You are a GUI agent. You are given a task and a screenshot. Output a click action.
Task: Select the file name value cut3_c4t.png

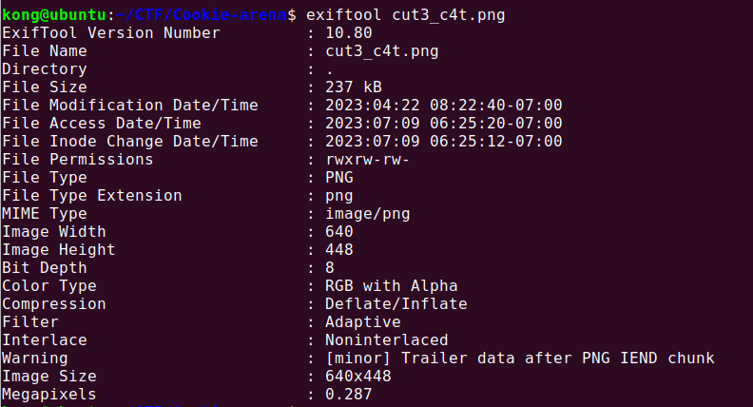tap(382, 51)
